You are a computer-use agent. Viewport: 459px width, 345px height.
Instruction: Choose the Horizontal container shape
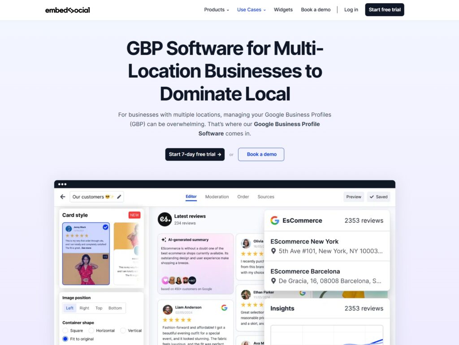click(x=91, y=330)
